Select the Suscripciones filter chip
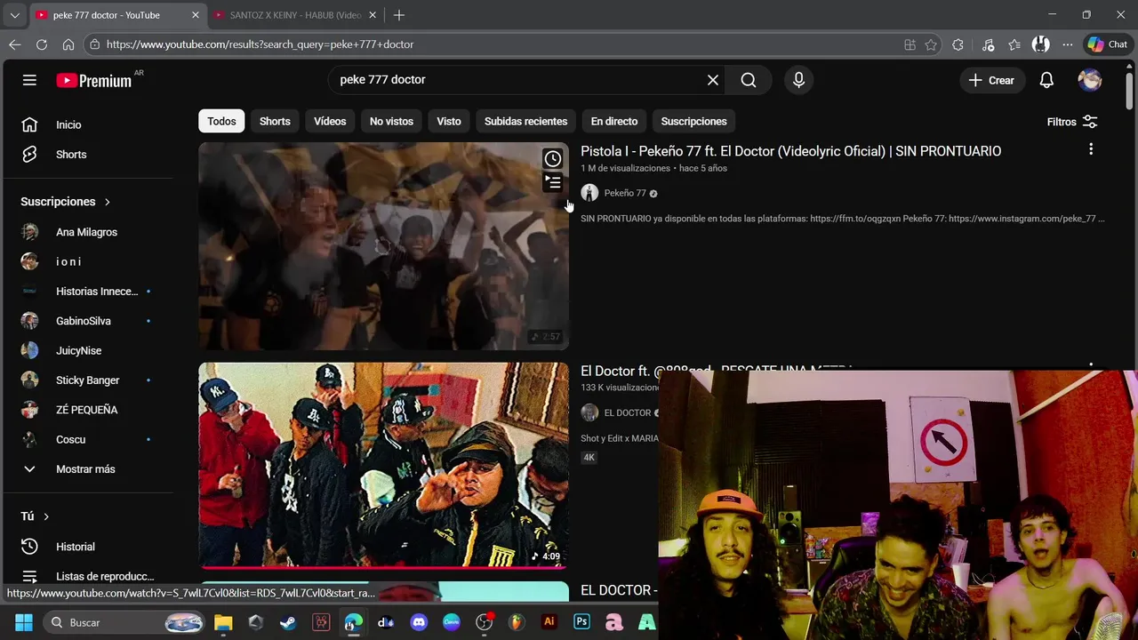Screen dimensions: 1138x640 click(x=693, y=121)
